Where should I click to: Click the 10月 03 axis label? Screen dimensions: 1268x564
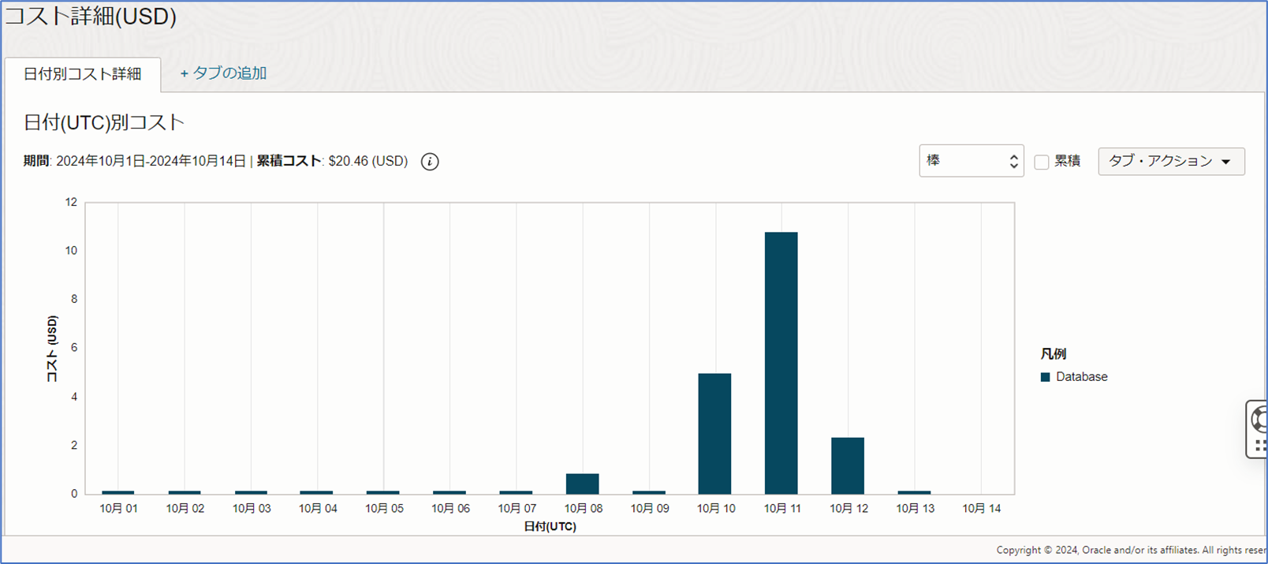click(x=252, y=509)
